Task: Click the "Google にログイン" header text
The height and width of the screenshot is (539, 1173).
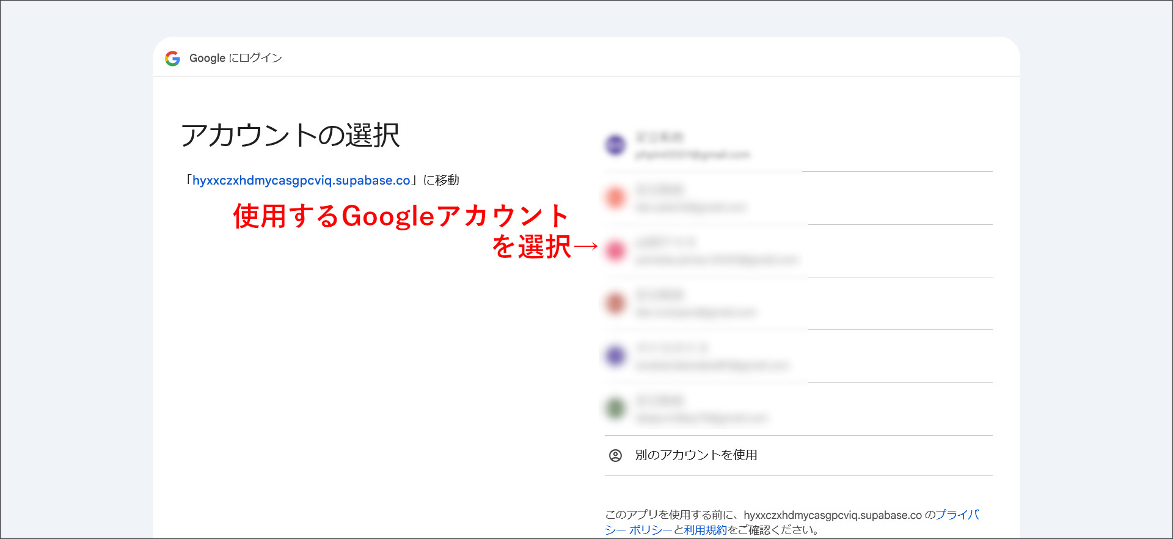Action: coord(235,58)
